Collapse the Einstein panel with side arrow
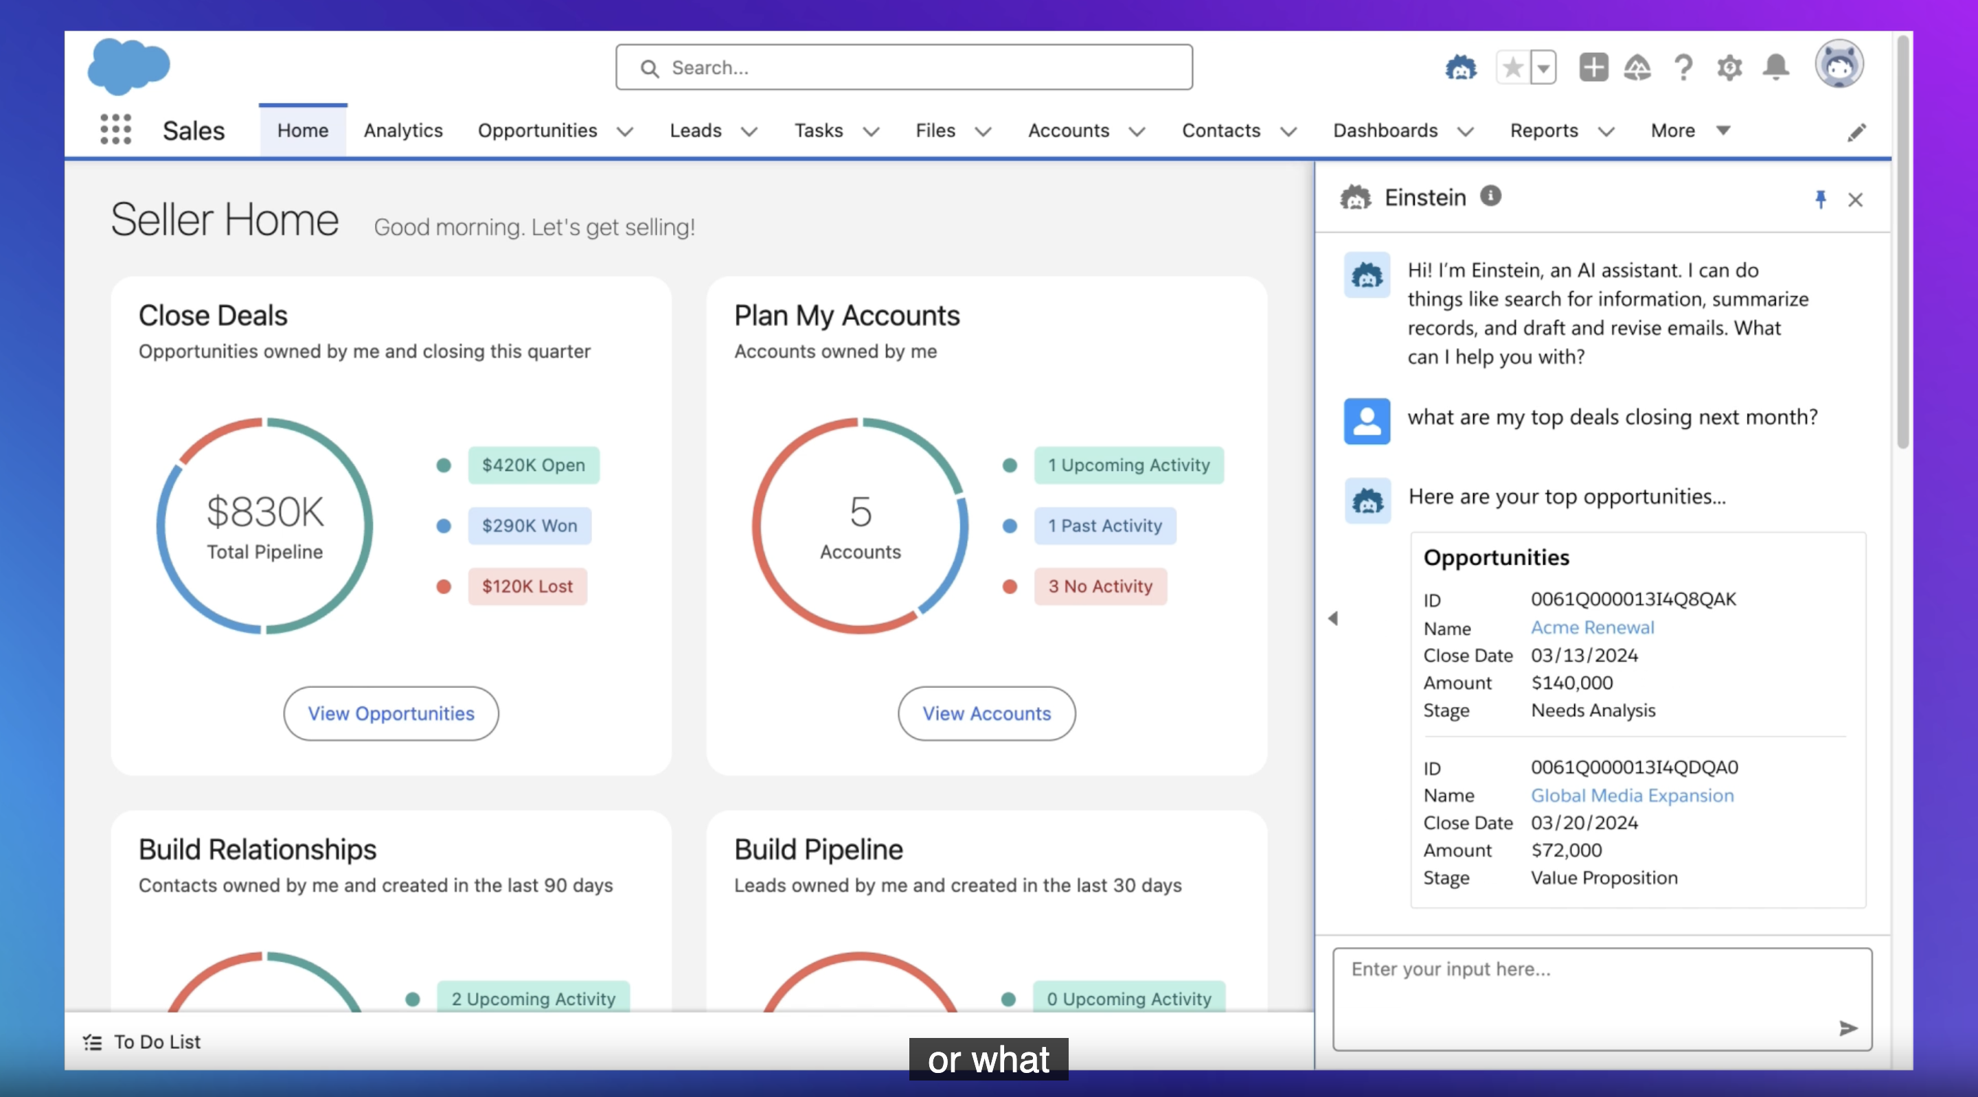1978x1097 pixels. pos(1333,618)
